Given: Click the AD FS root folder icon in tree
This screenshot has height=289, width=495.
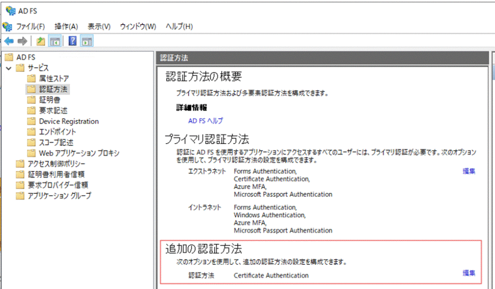Looking at the screenshot, I should click(x=9, y=57).
